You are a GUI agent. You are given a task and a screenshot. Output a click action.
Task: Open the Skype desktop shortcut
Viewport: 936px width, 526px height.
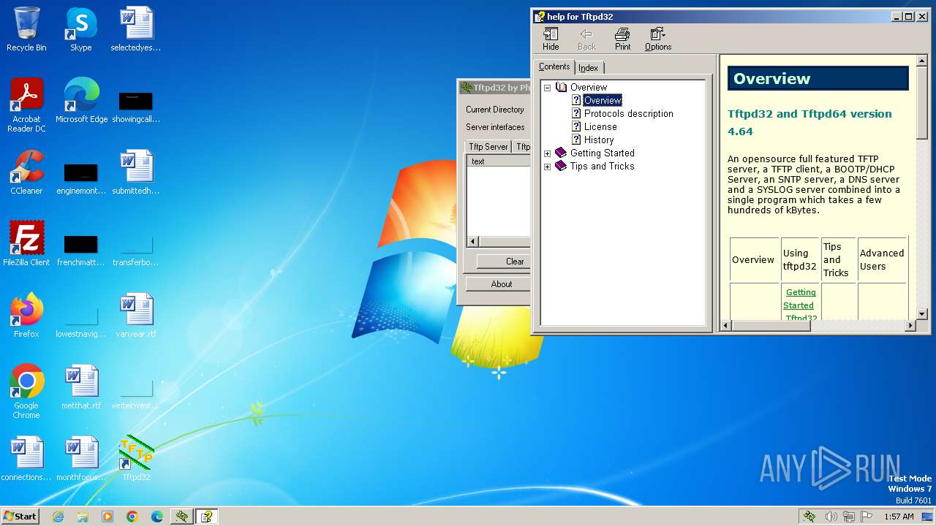point(80,30)
